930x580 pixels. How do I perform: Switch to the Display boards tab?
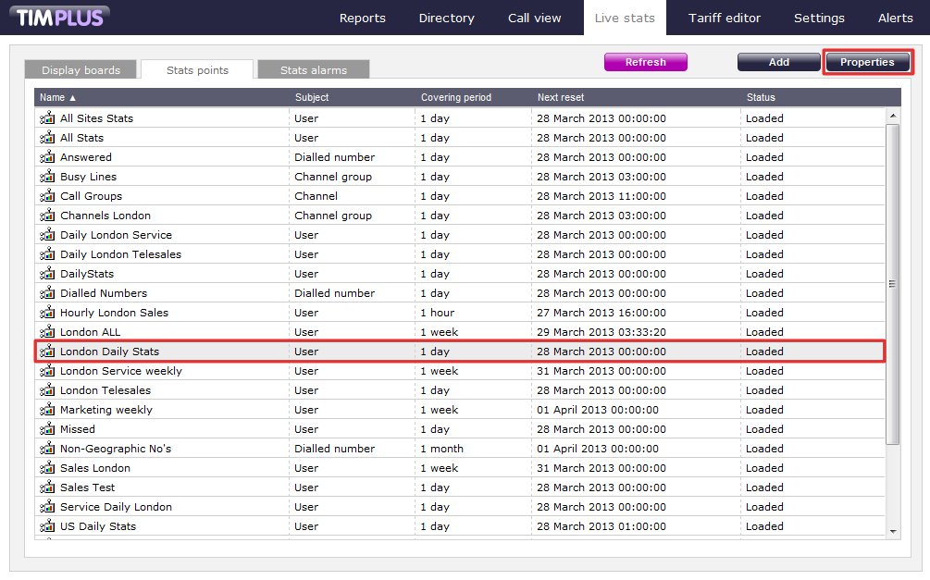81,70
